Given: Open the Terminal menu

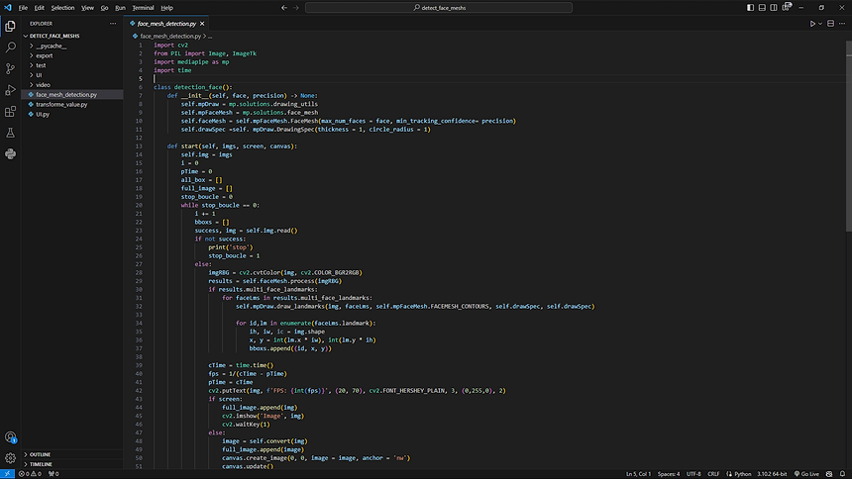Looking at the screenshot, I should tap(143, 8).
